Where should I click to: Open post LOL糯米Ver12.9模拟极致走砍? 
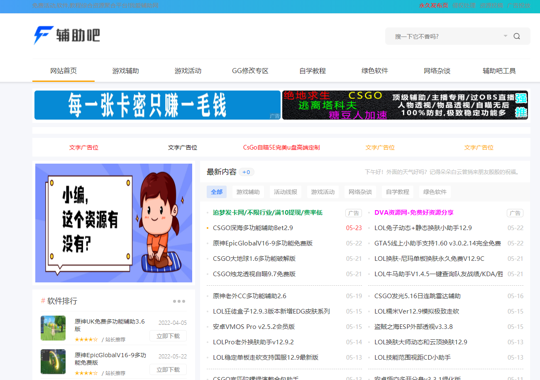coord(417,311)
